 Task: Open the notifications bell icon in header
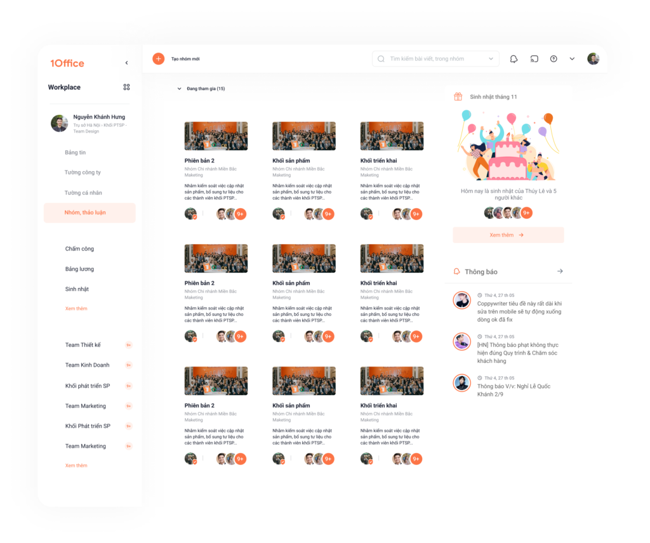(514, 59)
